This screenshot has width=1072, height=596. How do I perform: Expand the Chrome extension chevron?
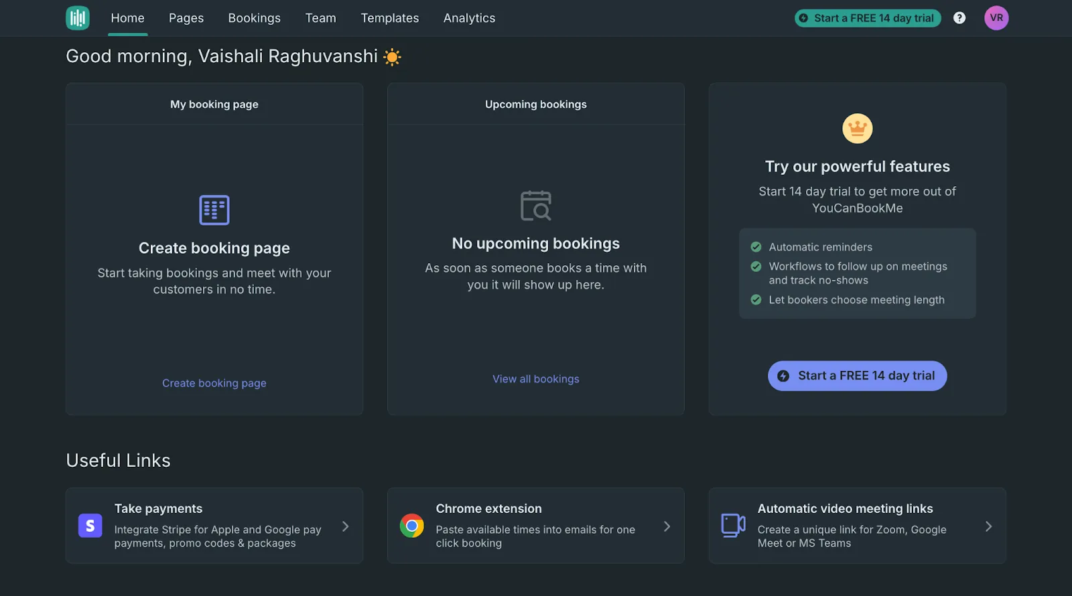(667, 526)
